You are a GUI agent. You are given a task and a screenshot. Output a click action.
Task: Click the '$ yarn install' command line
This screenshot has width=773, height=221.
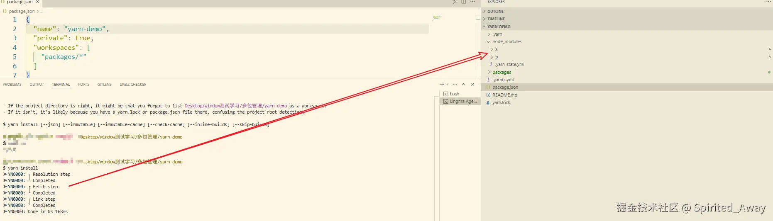click(x=20, y=168)
